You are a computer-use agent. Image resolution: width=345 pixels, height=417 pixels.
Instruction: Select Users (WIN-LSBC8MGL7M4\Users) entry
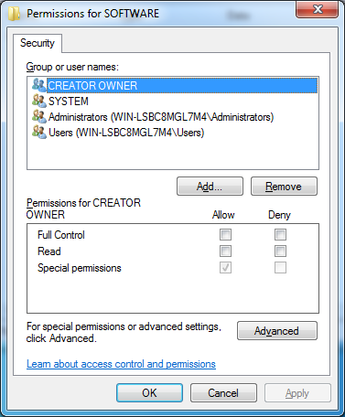pyautogui.click(x=126, y=133)
